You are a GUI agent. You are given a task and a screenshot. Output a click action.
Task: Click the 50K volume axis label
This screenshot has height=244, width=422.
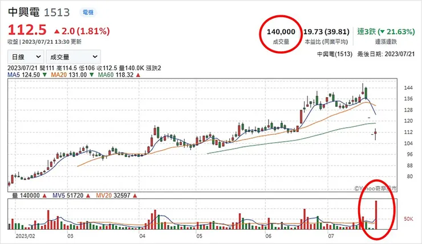[408, 219]
